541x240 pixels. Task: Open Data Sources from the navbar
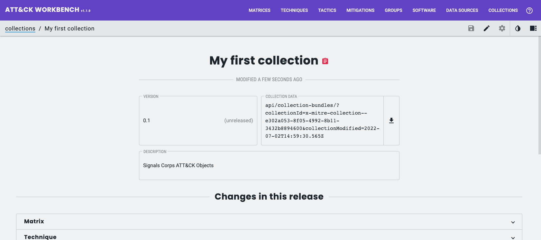(x=462, y=10)
